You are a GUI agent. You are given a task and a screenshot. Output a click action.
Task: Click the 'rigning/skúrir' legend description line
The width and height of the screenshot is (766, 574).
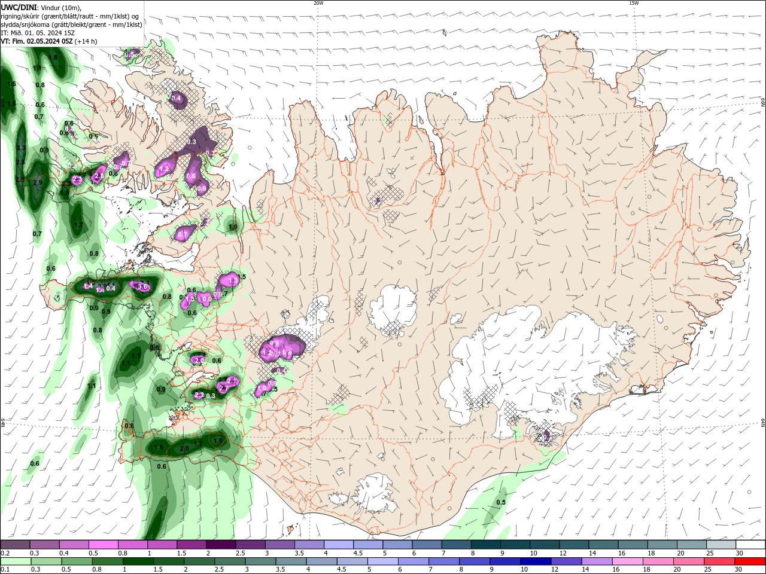[x=71, y=16]
